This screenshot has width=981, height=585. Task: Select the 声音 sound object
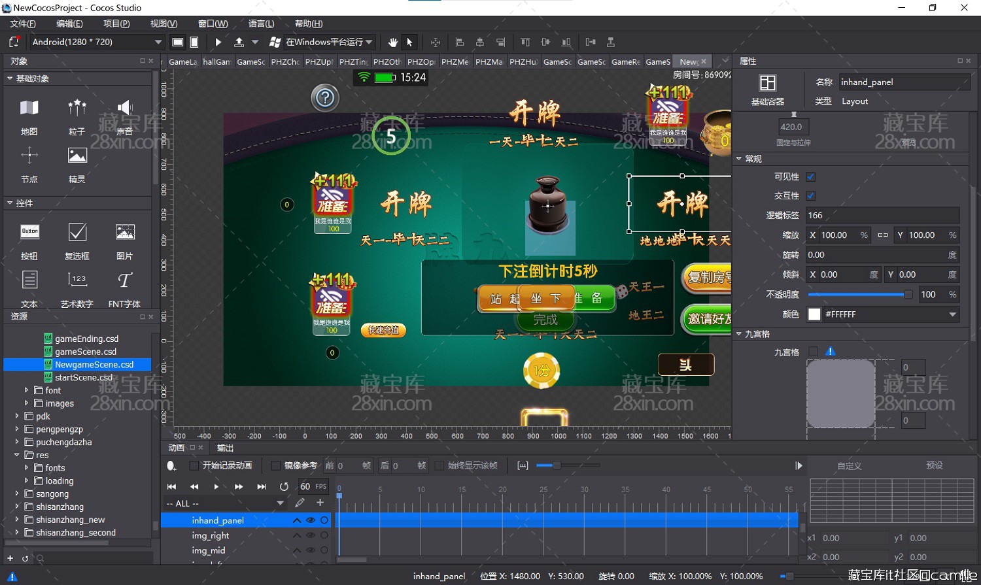(125, 116)
